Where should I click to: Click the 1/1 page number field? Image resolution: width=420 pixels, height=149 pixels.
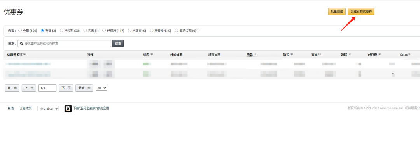47,88
